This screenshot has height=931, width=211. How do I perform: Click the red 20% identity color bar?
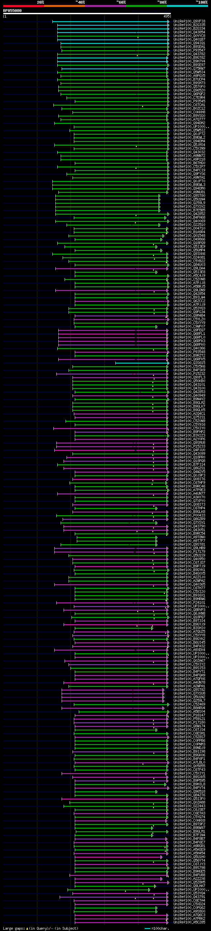[x=23, y=6]
